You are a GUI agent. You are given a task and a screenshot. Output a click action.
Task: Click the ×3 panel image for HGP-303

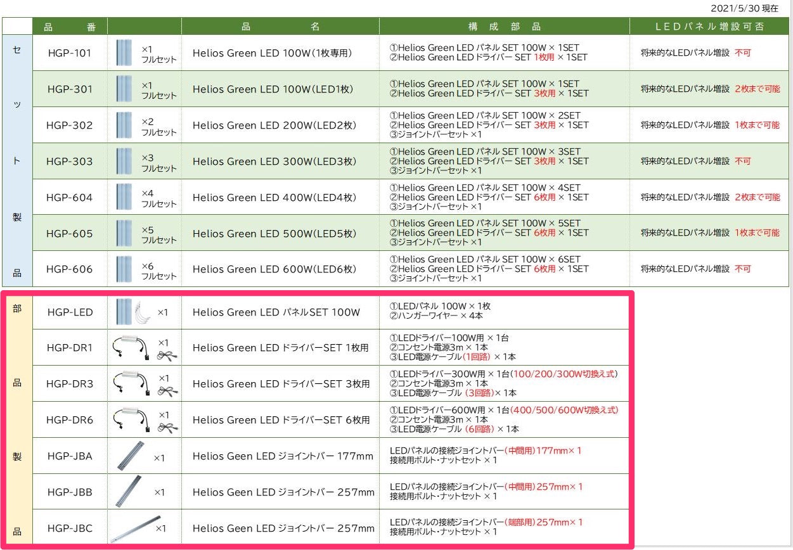[x=124, y=161]
